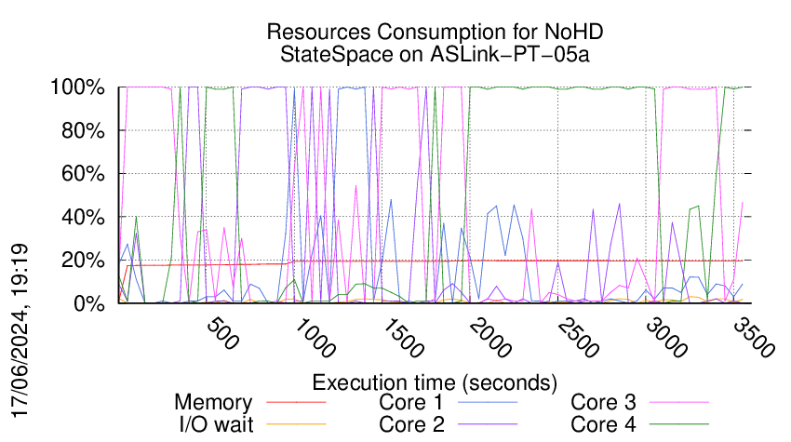Click the 1000 x-axis tick label
The image size is (791, 442).
pyautogui.click(x=314, y=338)
